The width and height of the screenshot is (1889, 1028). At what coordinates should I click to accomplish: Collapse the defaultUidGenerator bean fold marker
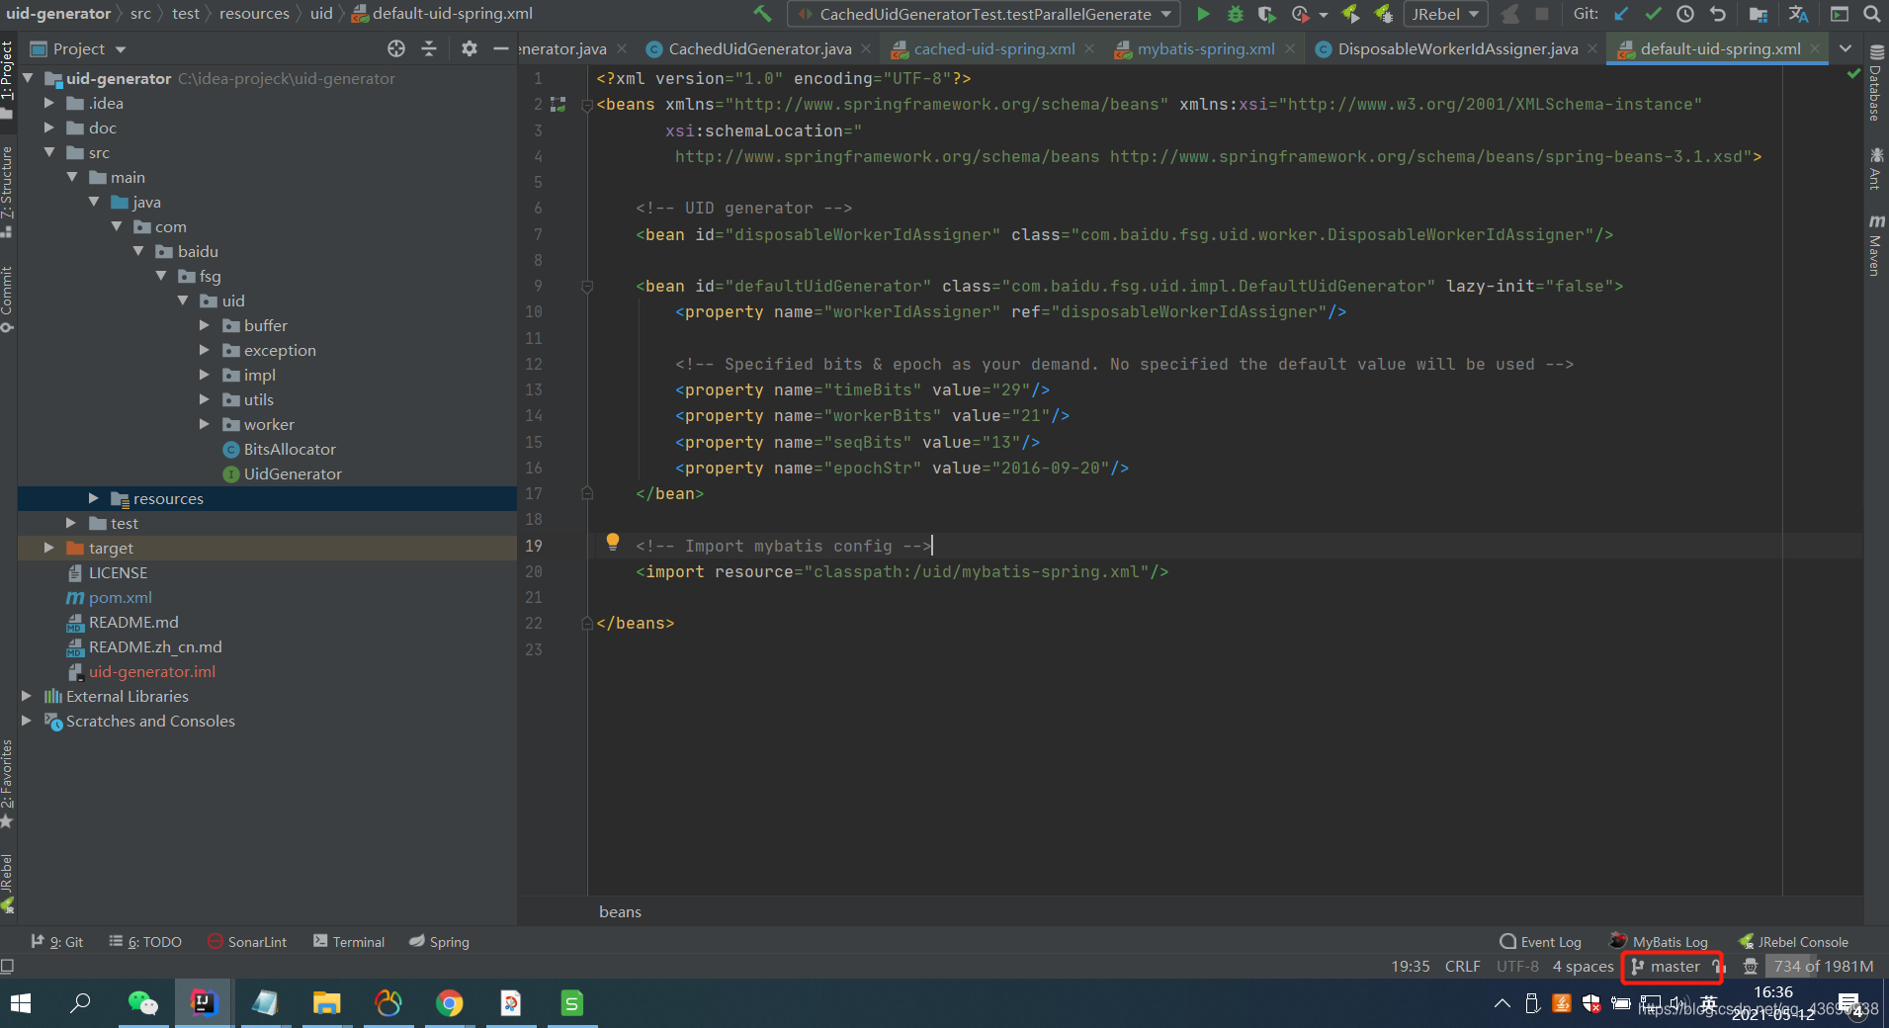pyautogui.click(x=587, y=287)
